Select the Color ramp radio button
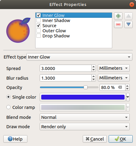136x146 pixels. point(8,107)
